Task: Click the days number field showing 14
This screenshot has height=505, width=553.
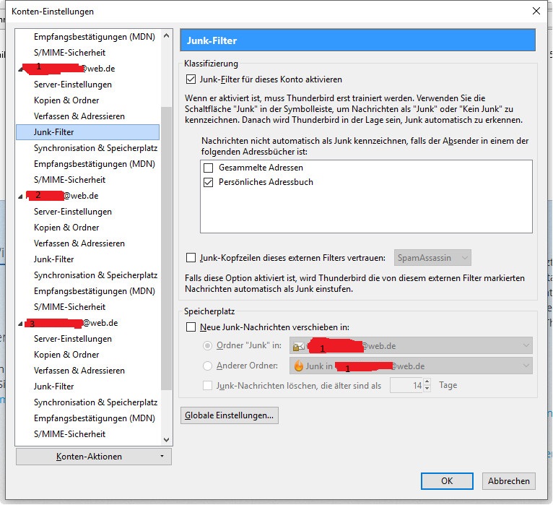Action: (x=406, y=385)
